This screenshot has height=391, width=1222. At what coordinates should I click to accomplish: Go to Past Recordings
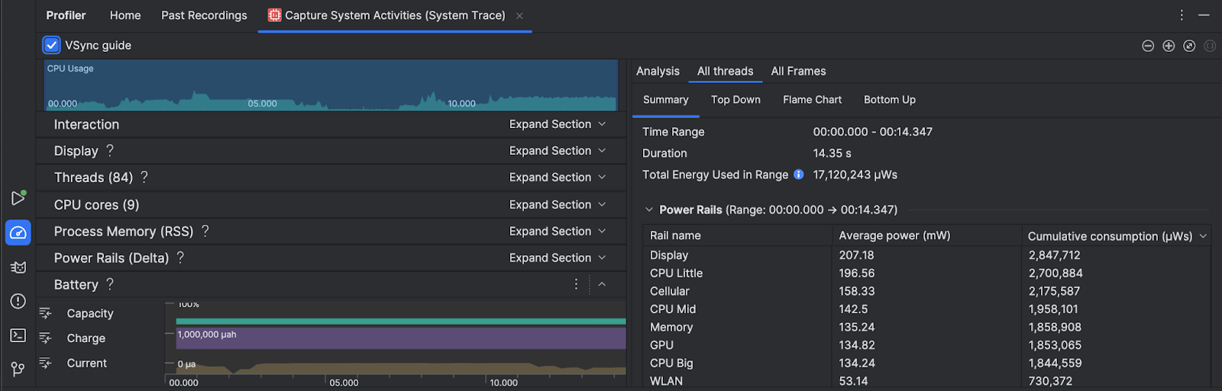click(204, 15)
